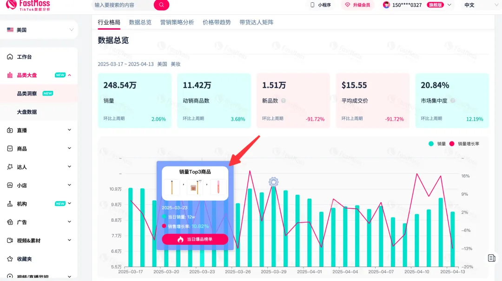The image size is (502, 281).
Task: Click the mini program phone icon
Action: tap(312, 5)
